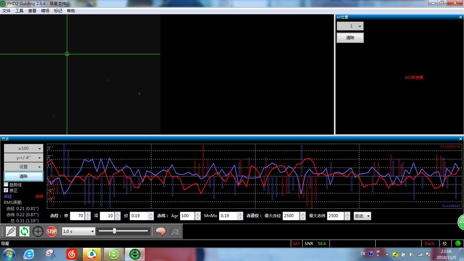This screenshot has width=464, height=261.
Task: Open the 文件 menu
Action: tap(6, 11)
